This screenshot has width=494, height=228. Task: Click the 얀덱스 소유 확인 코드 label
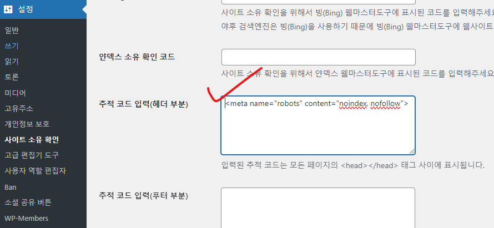(x=137, y=57)
